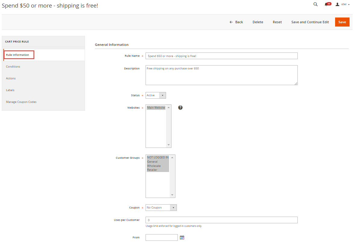Open the From date calendar picker
The width and height of the screenshot is (355, 242).
[182, 237]
